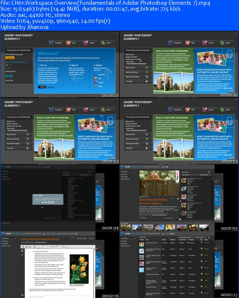Click the Go Back button in the 00:02:16 frame

tap(91, 238)
